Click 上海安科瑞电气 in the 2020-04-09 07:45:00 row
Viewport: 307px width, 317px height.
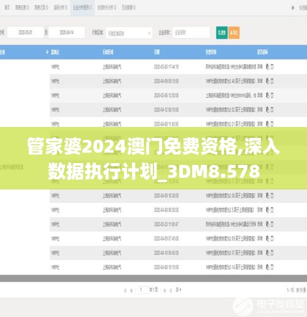click(x=112, y=239)
